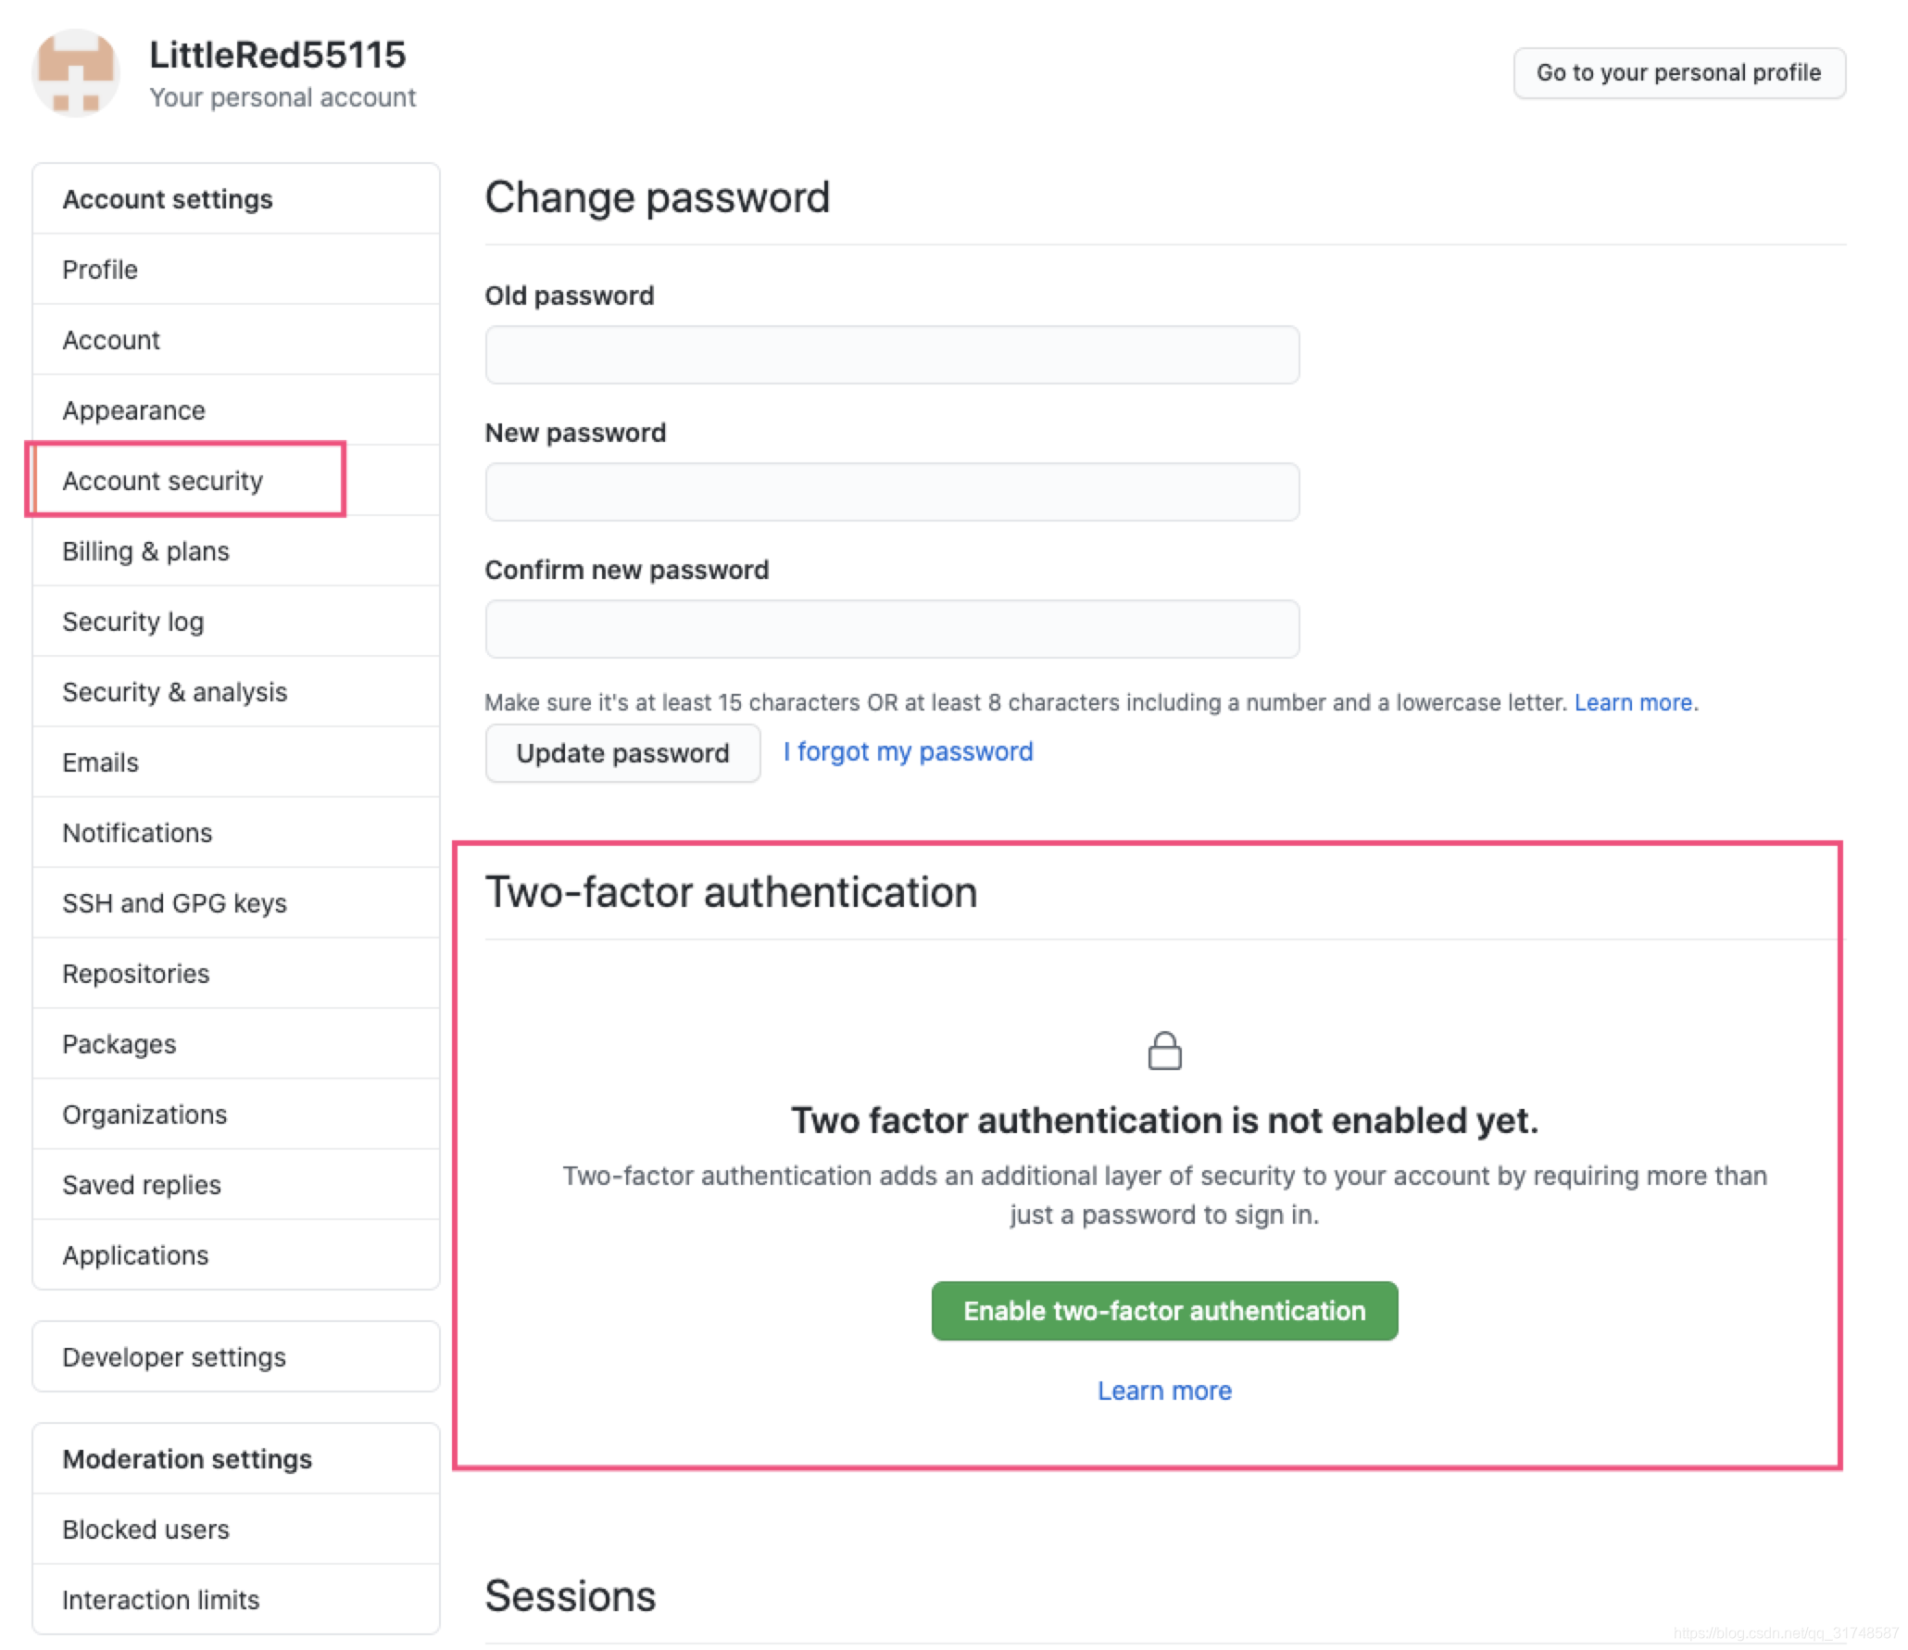
Task: Enable two-factor authentication
Action: 1164,1311
